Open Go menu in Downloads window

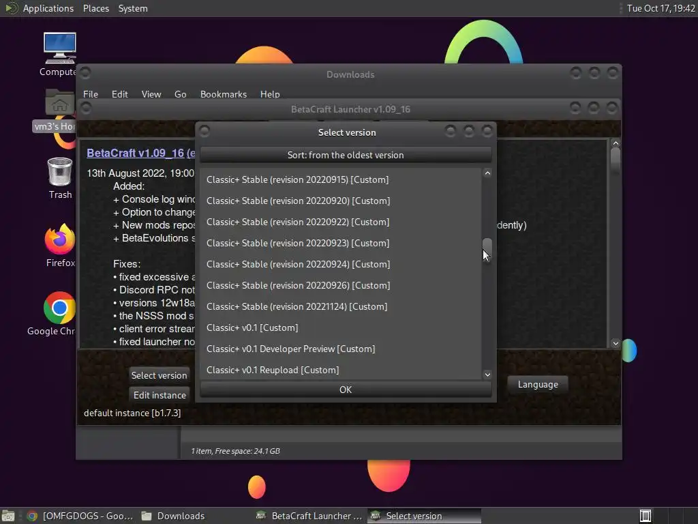(180, 94)
